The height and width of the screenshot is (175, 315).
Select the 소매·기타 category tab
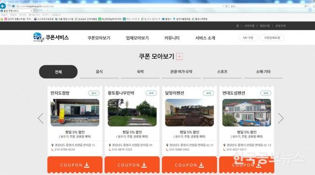coord(263,72)
